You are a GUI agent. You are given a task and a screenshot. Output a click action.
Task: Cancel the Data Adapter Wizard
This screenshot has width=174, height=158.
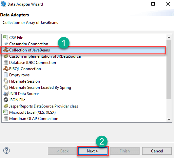point(157,151)
